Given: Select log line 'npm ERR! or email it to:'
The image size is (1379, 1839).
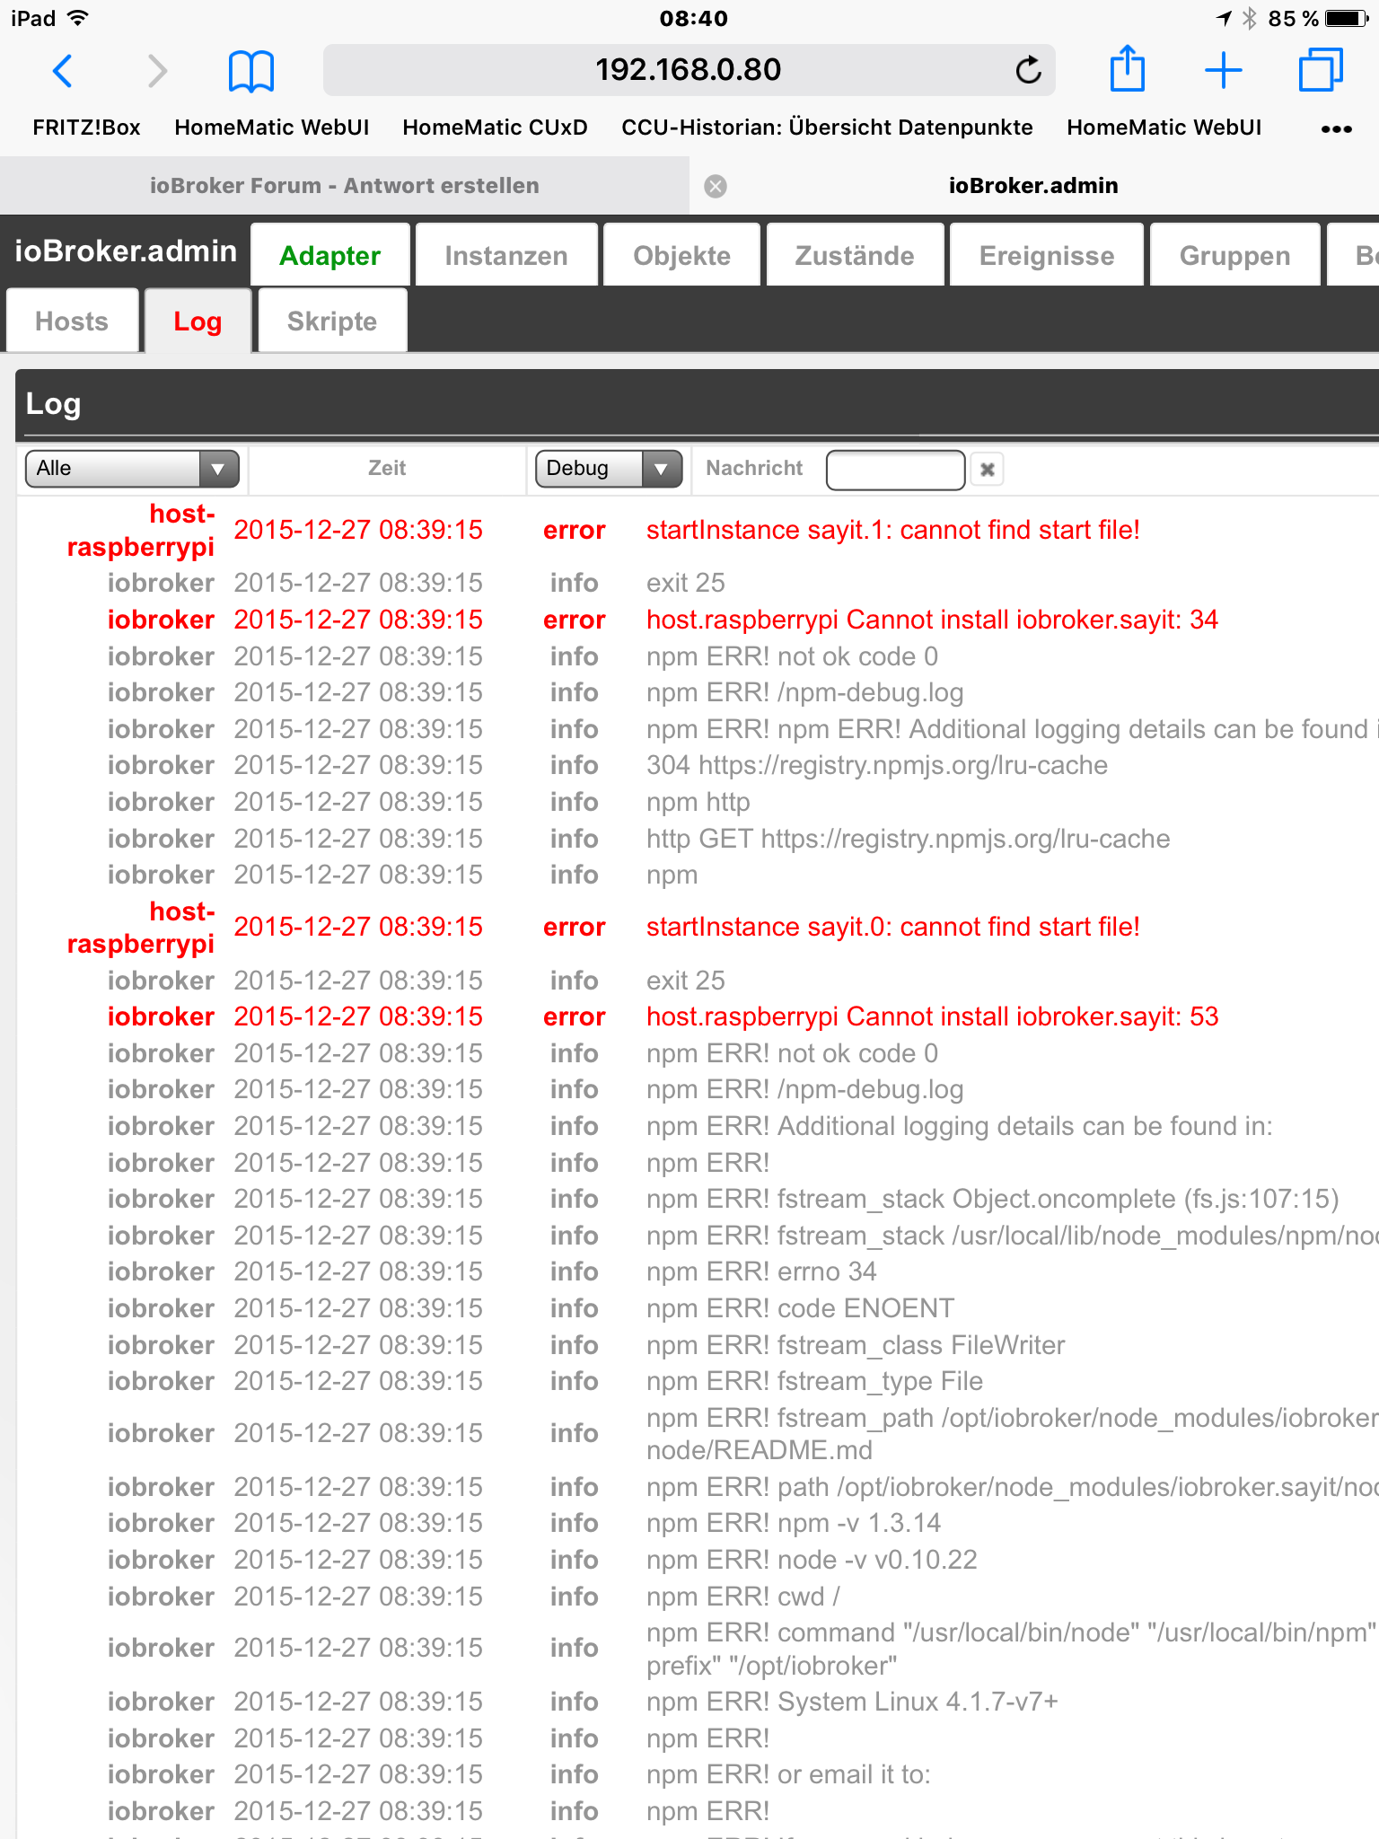Looking at the screenshot, I should (788, 1774).
